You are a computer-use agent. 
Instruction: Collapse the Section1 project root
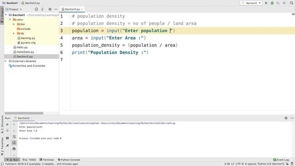point(6,15)
